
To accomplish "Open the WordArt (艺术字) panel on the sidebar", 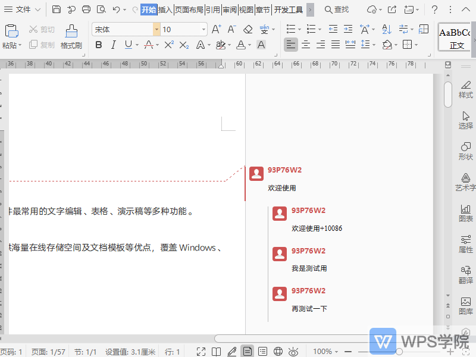I will click(465, 182).
